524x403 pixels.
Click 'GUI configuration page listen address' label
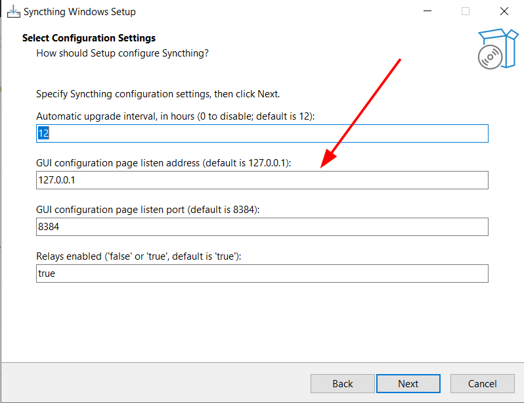(x=164, y=163)
